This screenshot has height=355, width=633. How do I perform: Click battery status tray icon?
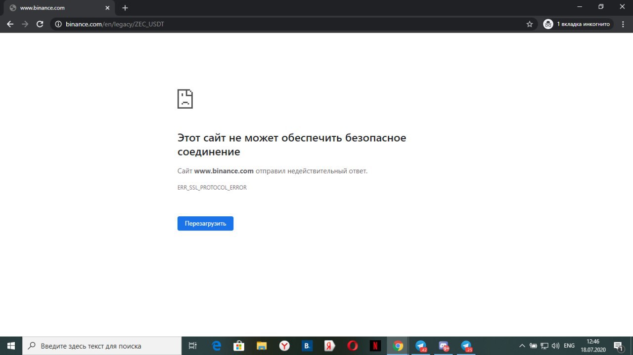coord(533,346)
